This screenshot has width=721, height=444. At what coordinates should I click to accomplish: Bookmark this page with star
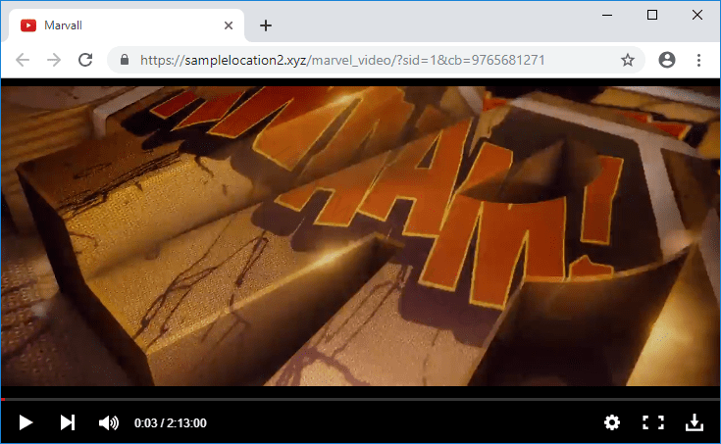click(x=628, y=60)
